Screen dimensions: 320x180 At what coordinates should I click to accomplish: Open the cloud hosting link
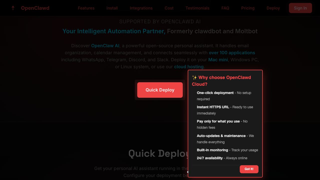pos(189,67)
